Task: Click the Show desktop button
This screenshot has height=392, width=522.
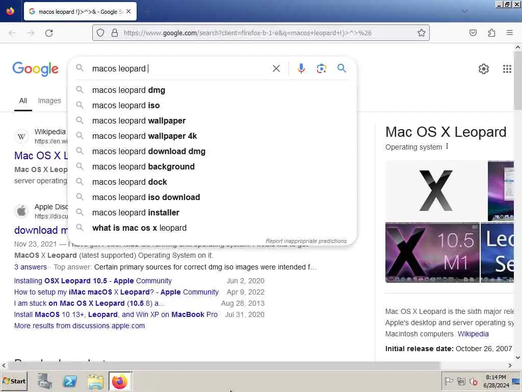Action: point(517,381)
